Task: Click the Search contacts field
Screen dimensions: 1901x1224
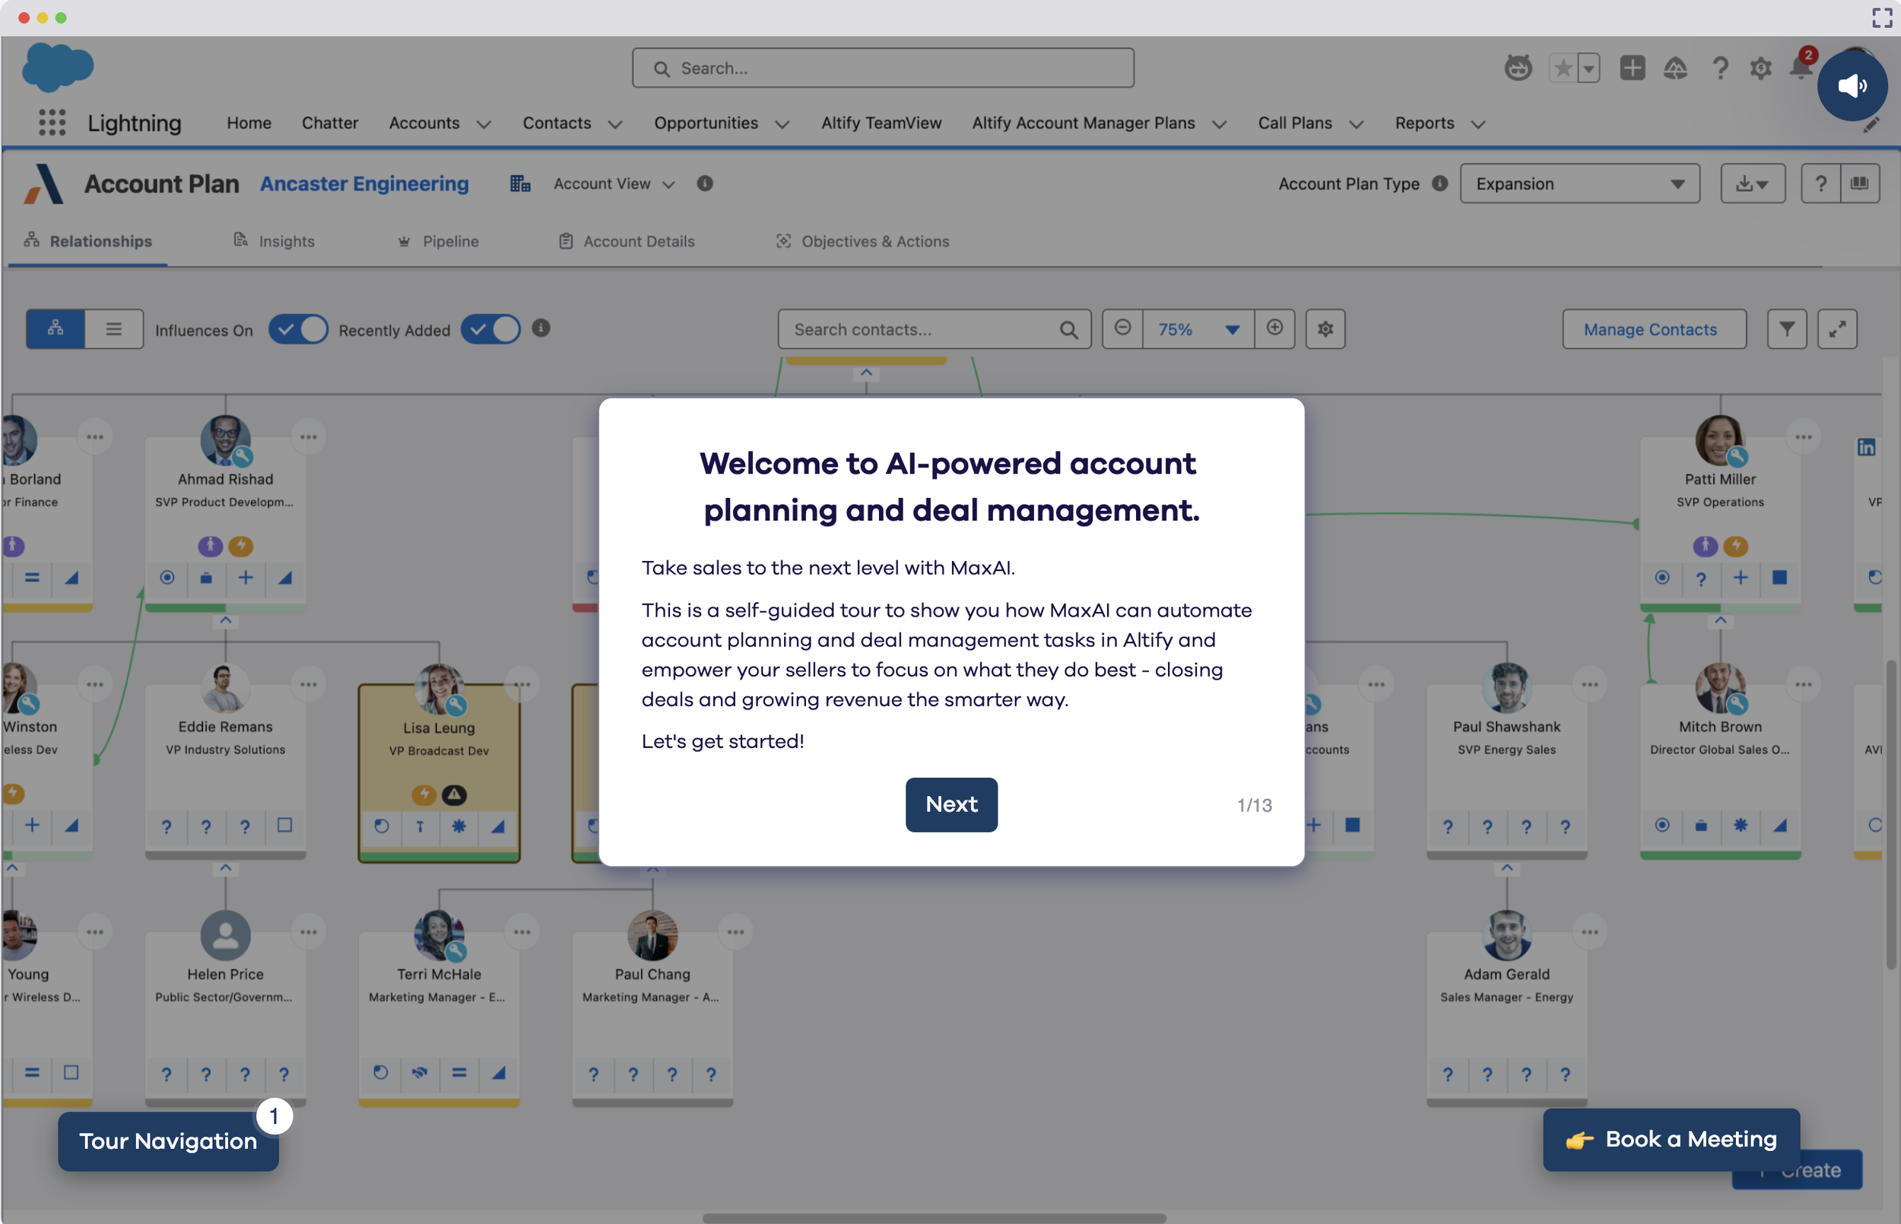Action: click(934, 329)
